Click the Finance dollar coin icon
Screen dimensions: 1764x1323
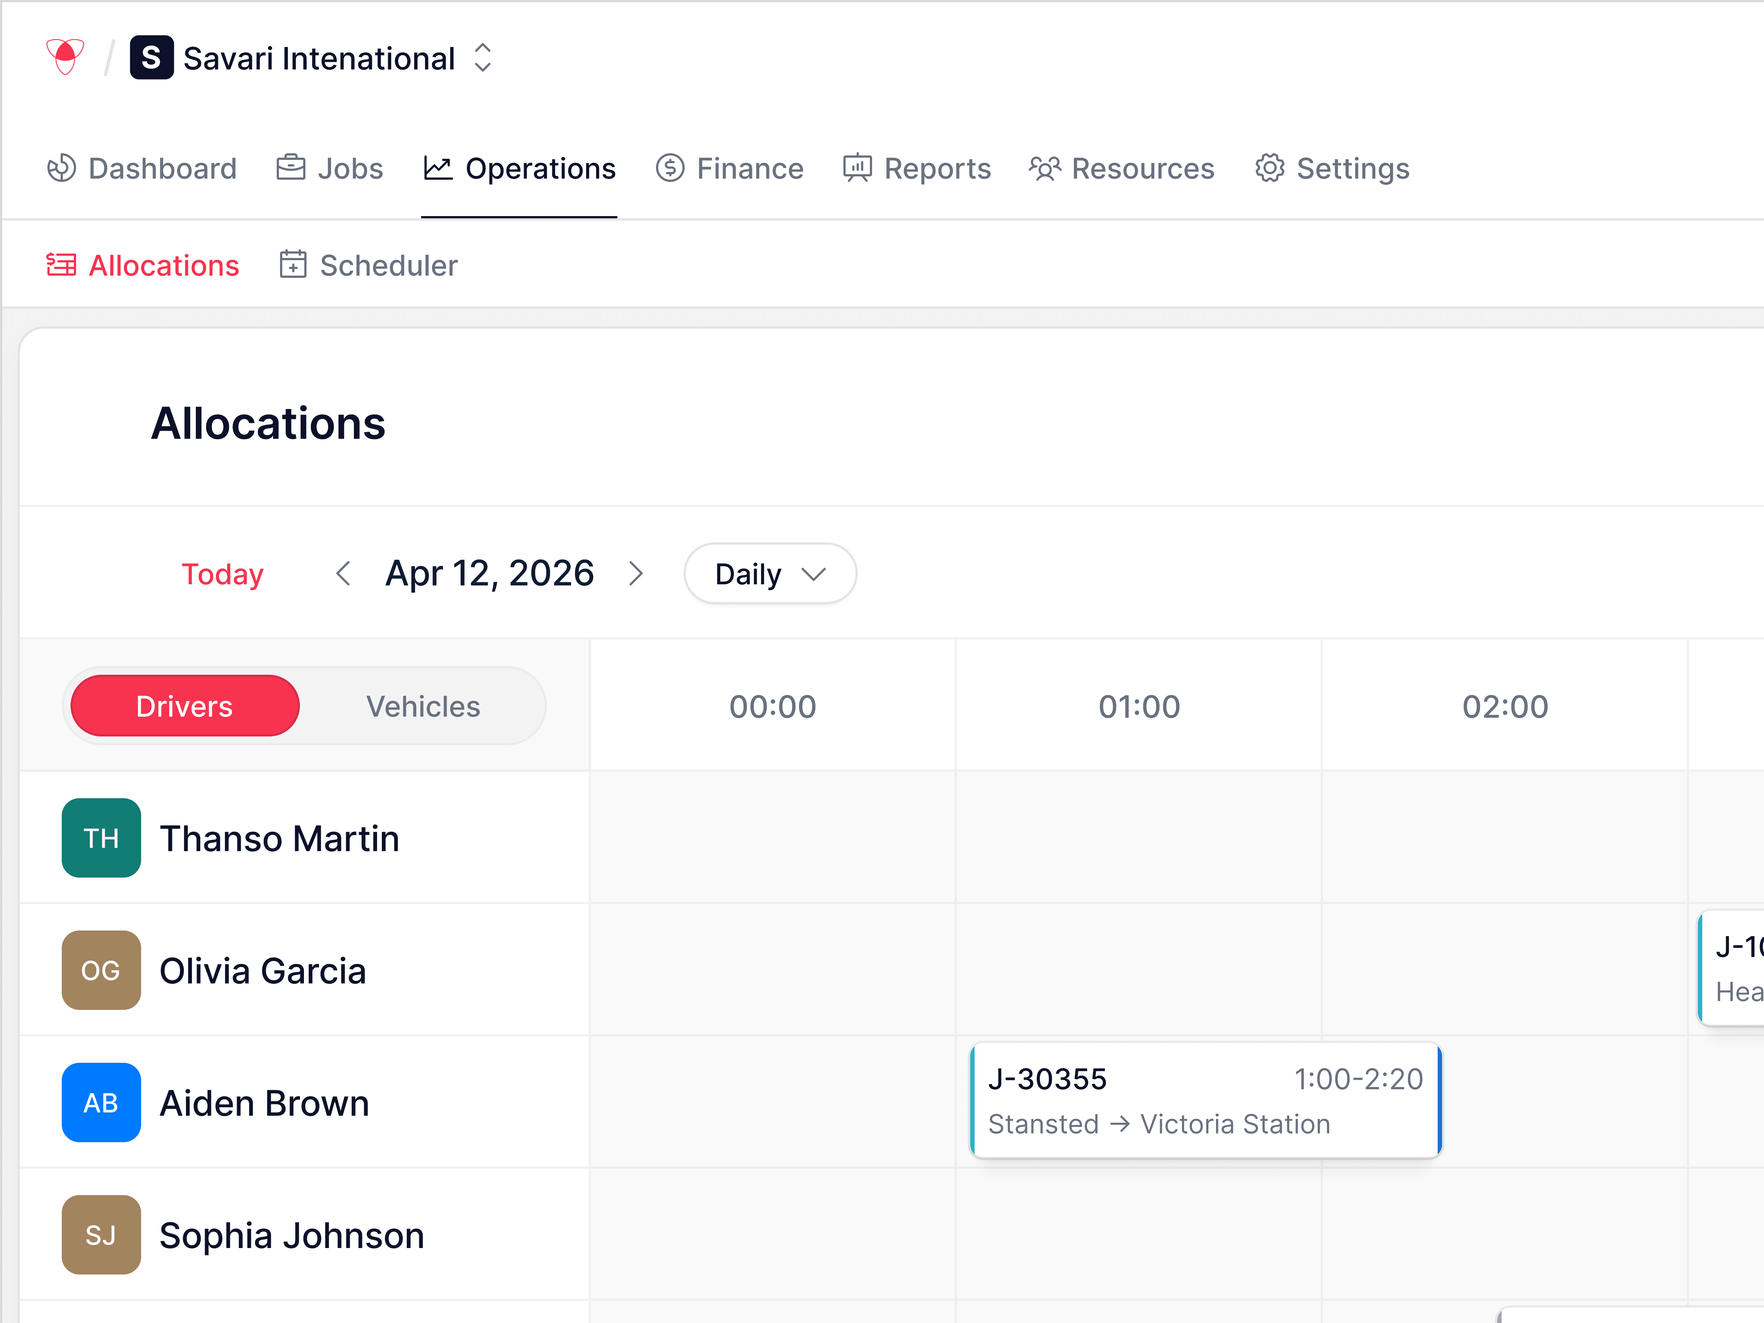(670, 168)
